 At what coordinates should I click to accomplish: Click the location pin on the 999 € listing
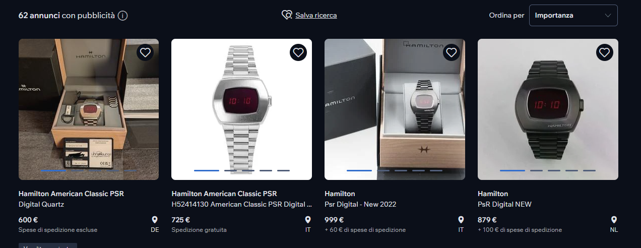click(461, 220)
